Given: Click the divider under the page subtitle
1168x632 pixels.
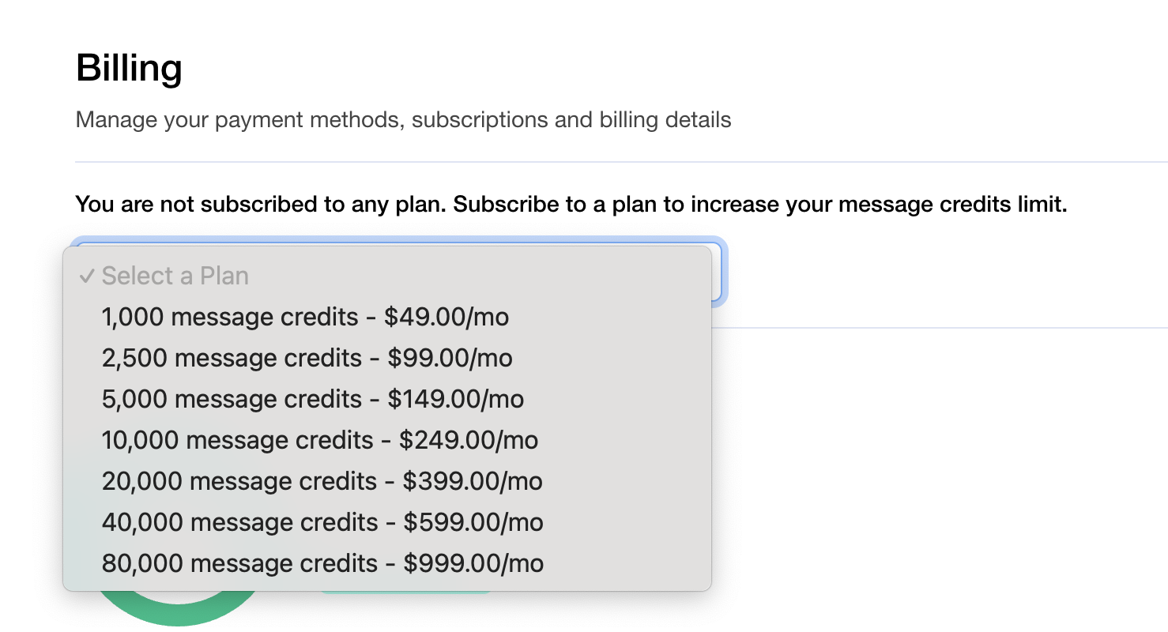Looking at the screenshot, I should [621, 160].
